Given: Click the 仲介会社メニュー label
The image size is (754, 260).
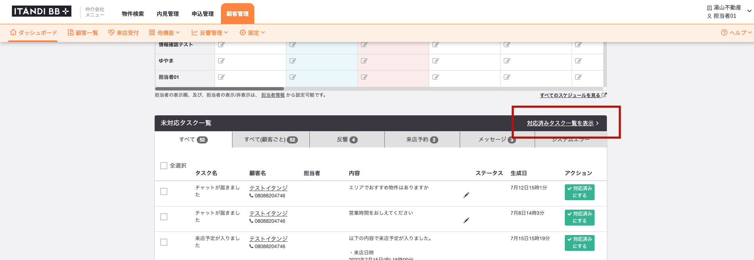Looking at the screenshot, I should tap(95, 12).
